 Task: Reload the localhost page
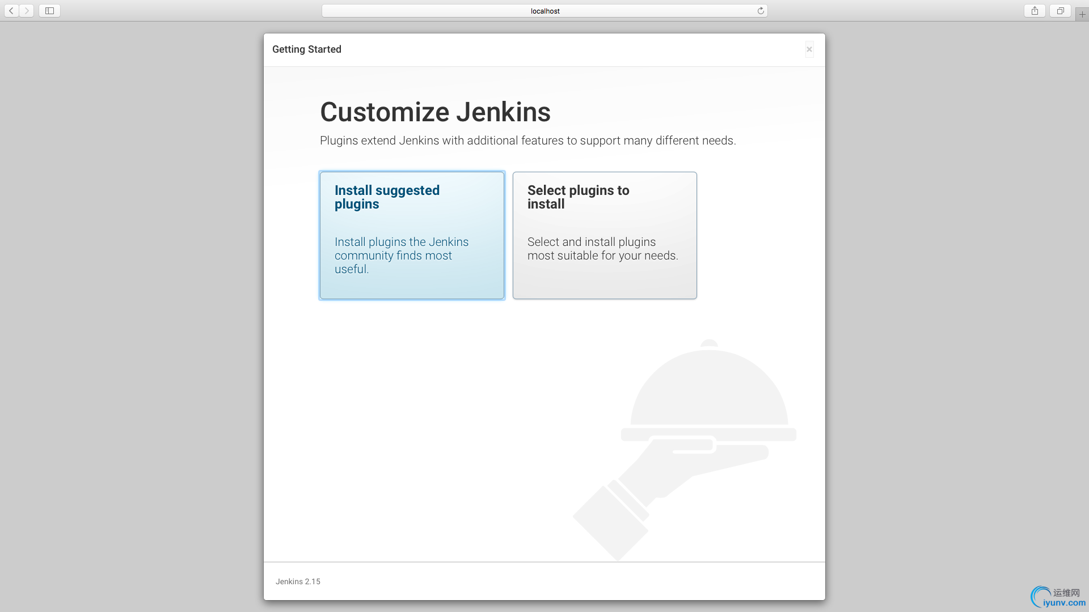[x=761, y=11]
